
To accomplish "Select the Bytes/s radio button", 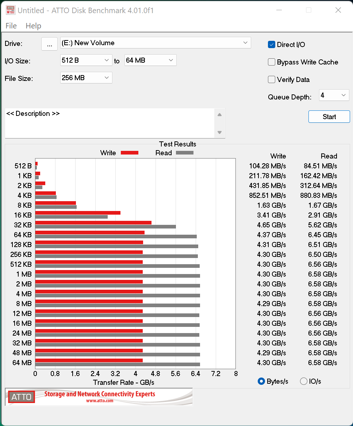I will (x=261, y=381).
